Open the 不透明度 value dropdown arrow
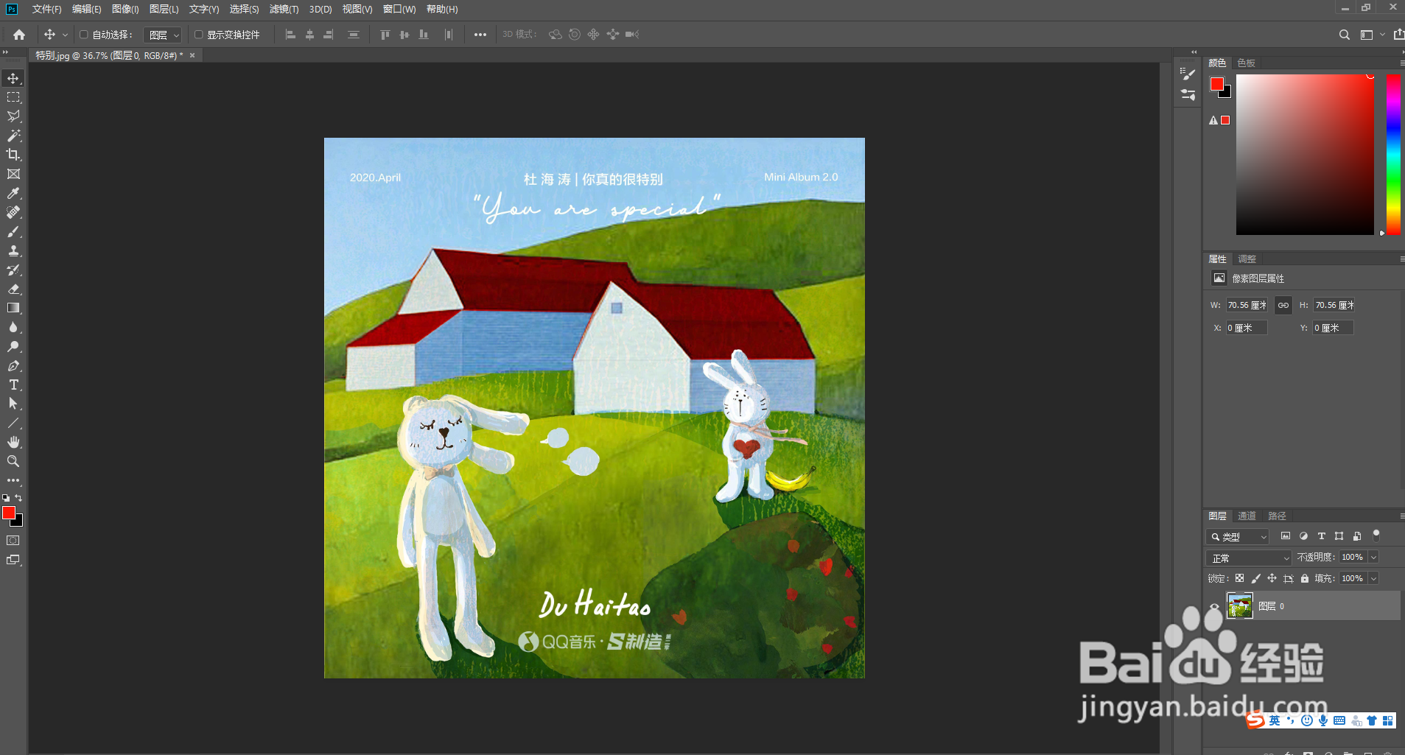The height and width of the screenshot is (755, 1405). (x=1373, y=557)
